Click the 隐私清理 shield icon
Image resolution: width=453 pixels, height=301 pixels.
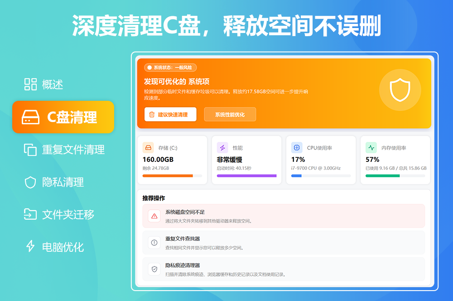[30, 182]
